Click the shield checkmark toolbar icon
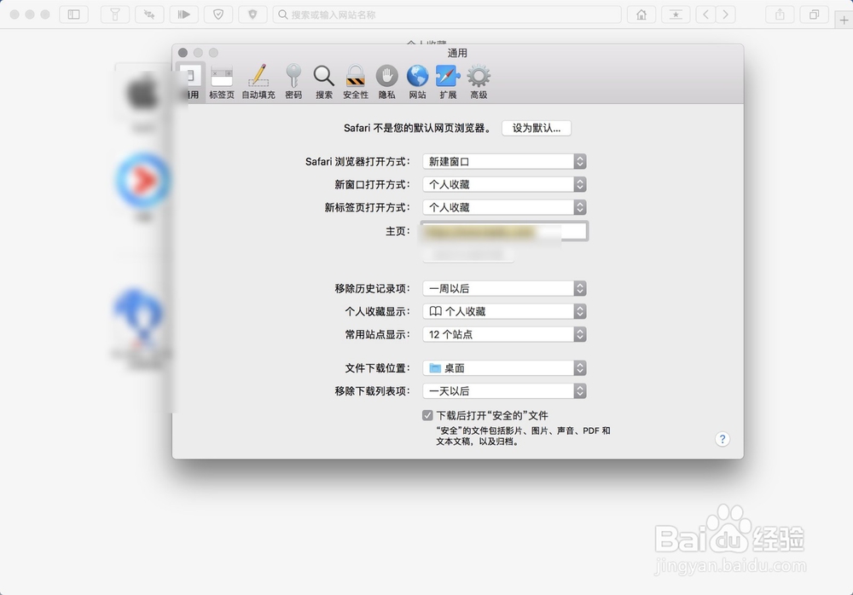Image resolution: width=853 pixels, height=595 pixels. coord(218,14)
